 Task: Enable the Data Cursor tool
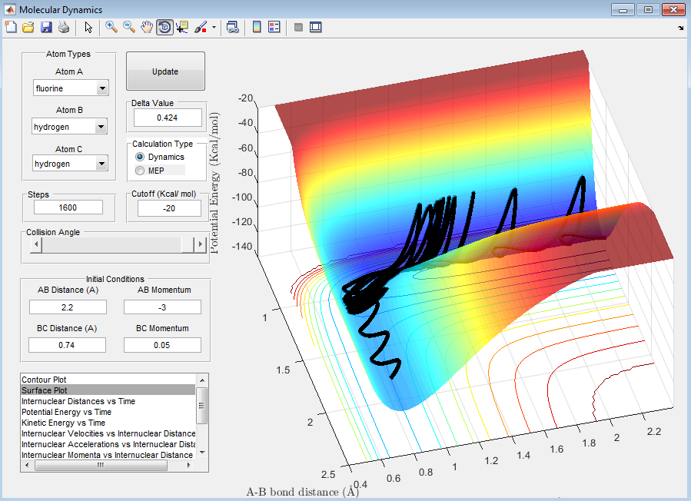(182, 27)
